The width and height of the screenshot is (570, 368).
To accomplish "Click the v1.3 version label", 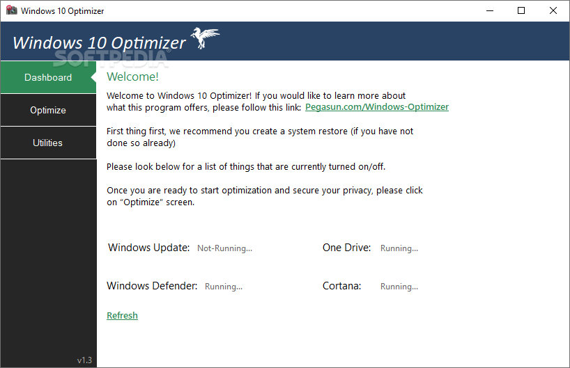I will [x=84, y=360].
